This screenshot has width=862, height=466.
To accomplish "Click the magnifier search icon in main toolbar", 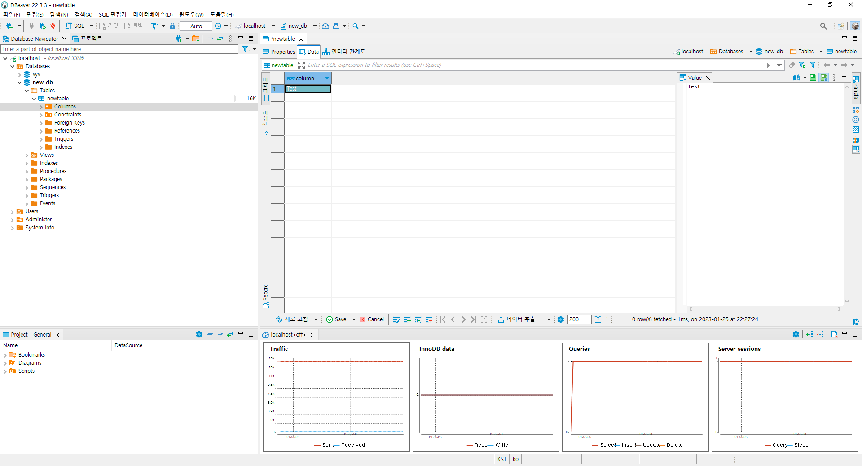I will coord(356,26).
